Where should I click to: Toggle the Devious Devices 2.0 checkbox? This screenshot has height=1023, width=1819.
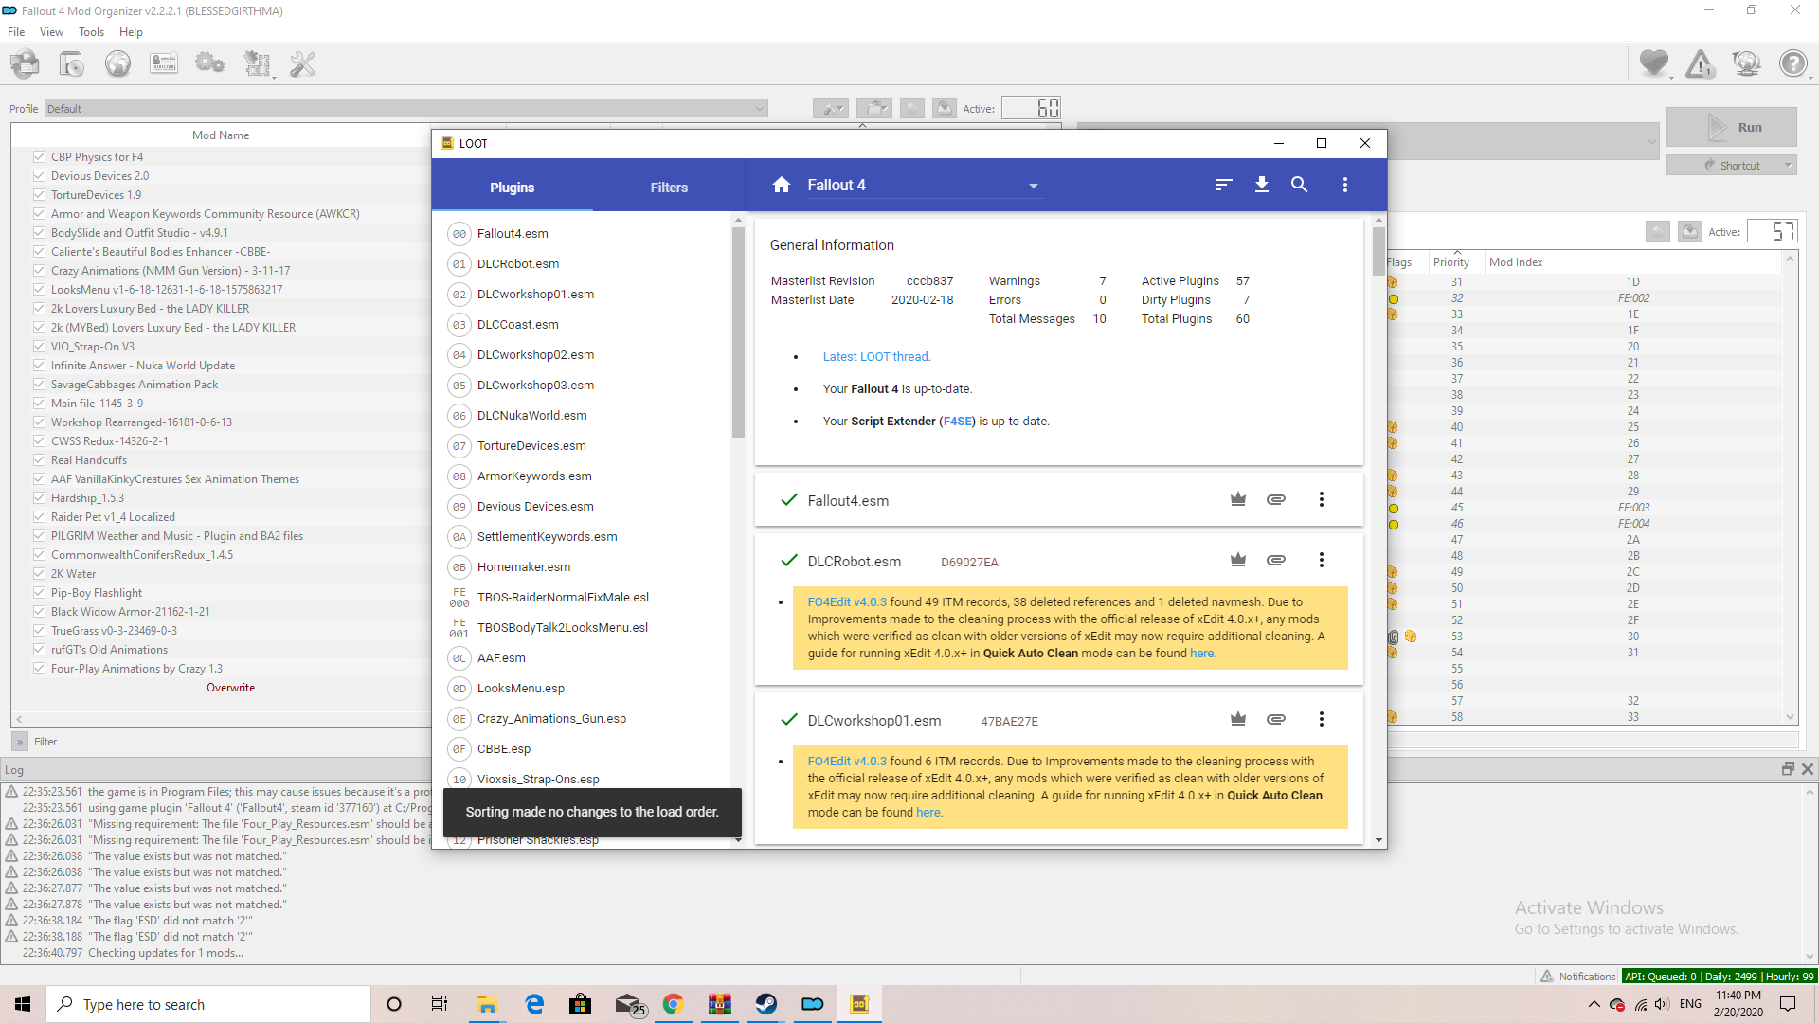point(39,175)
